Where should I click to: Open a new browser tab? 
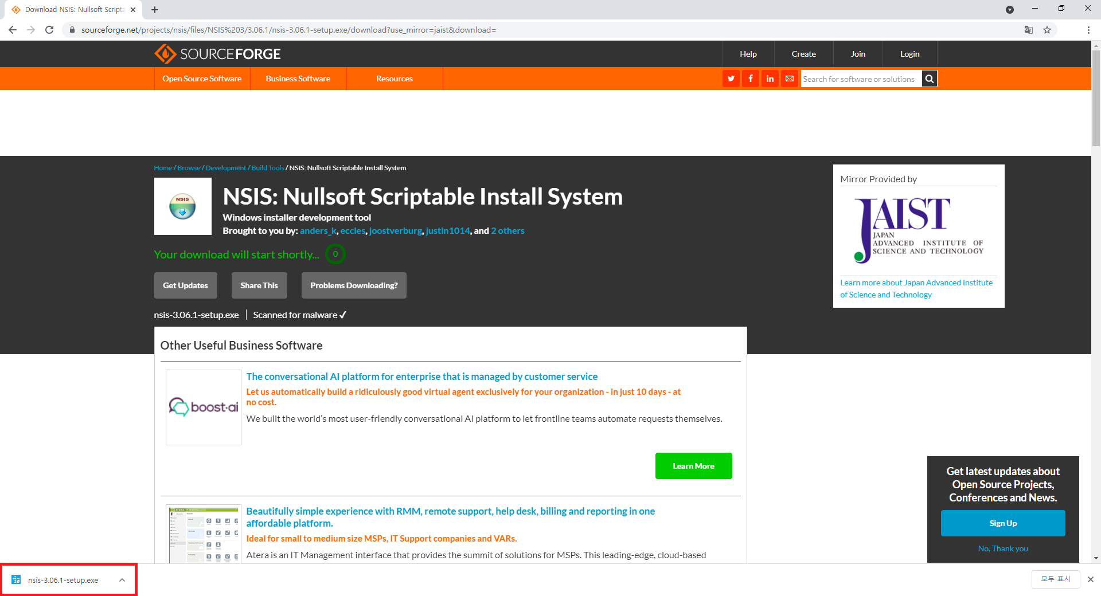pyautogui.click(x=155, y=10)
